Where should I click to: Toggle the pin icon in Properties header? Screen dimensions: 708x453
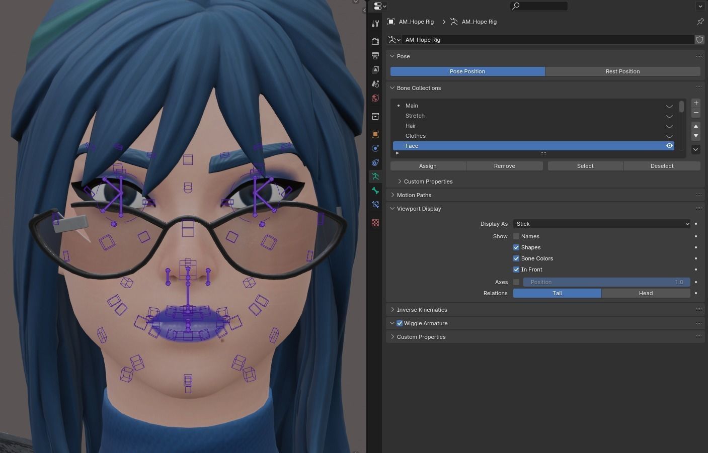pyautogui.click(x=700, y=22)
